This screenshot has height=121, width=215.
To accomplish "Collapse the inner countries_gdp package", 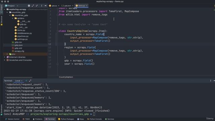I will [x=10, y=15].
